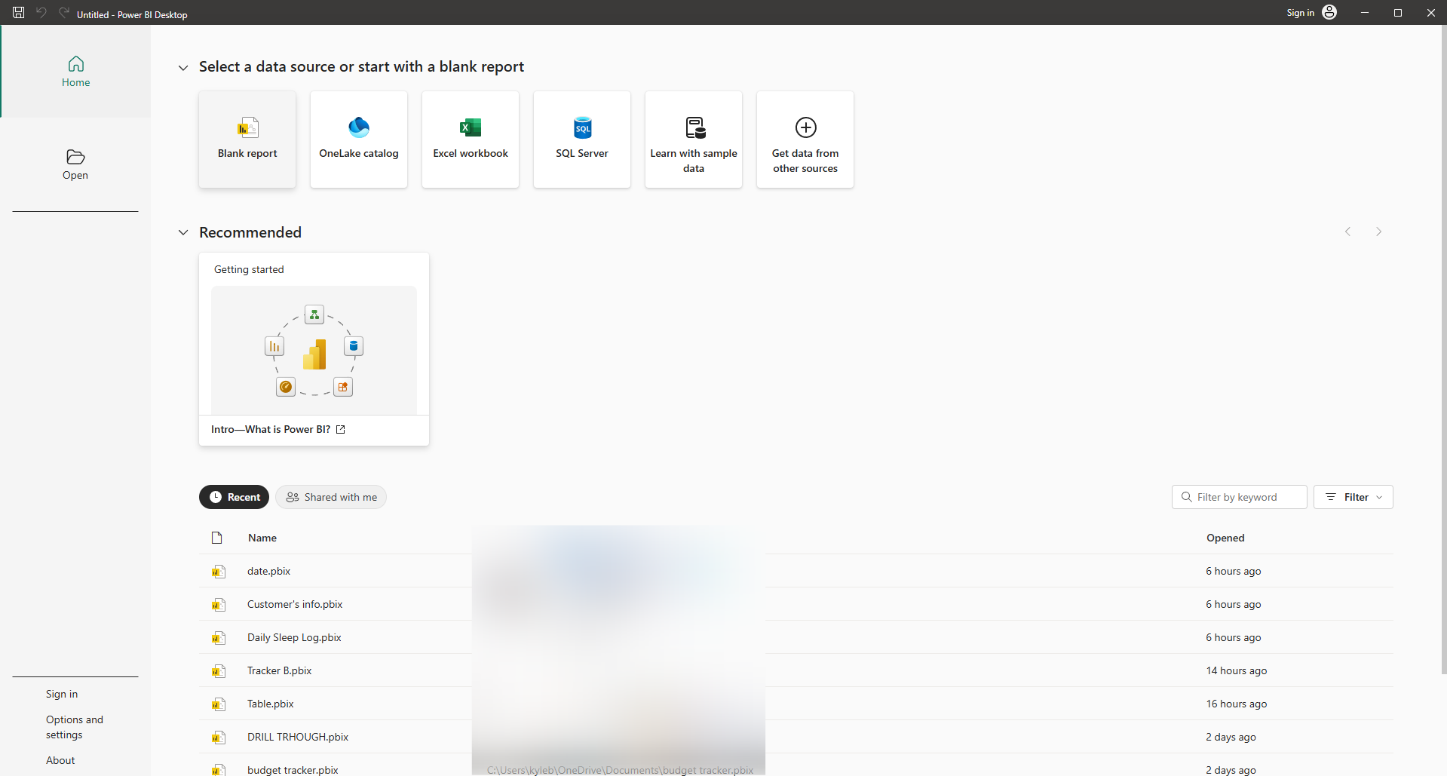Click the external link icon beside Intro
1447x776 pixels.
[x=341, y=429]
